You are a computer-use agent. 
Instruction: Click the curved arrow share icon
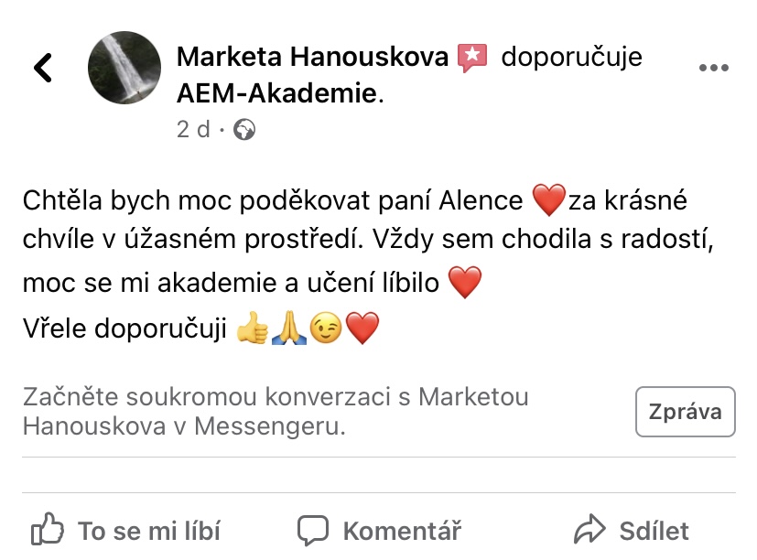coord(589,530)
